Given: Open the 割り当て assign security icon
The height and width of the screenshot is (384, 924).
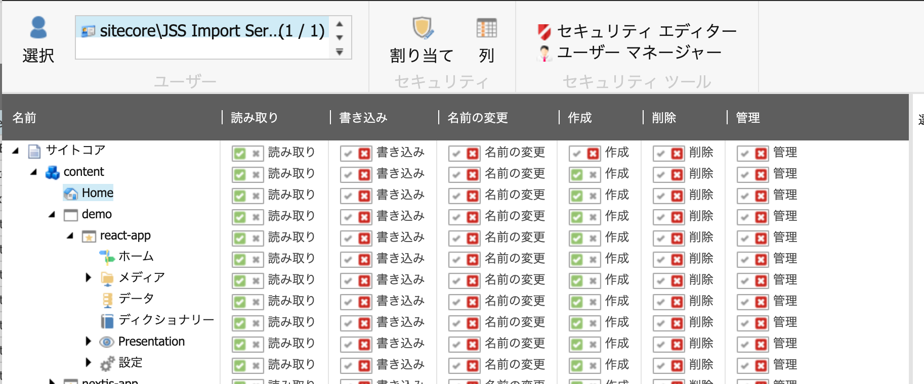Looking at the screenshot, I should click(423, 28).
